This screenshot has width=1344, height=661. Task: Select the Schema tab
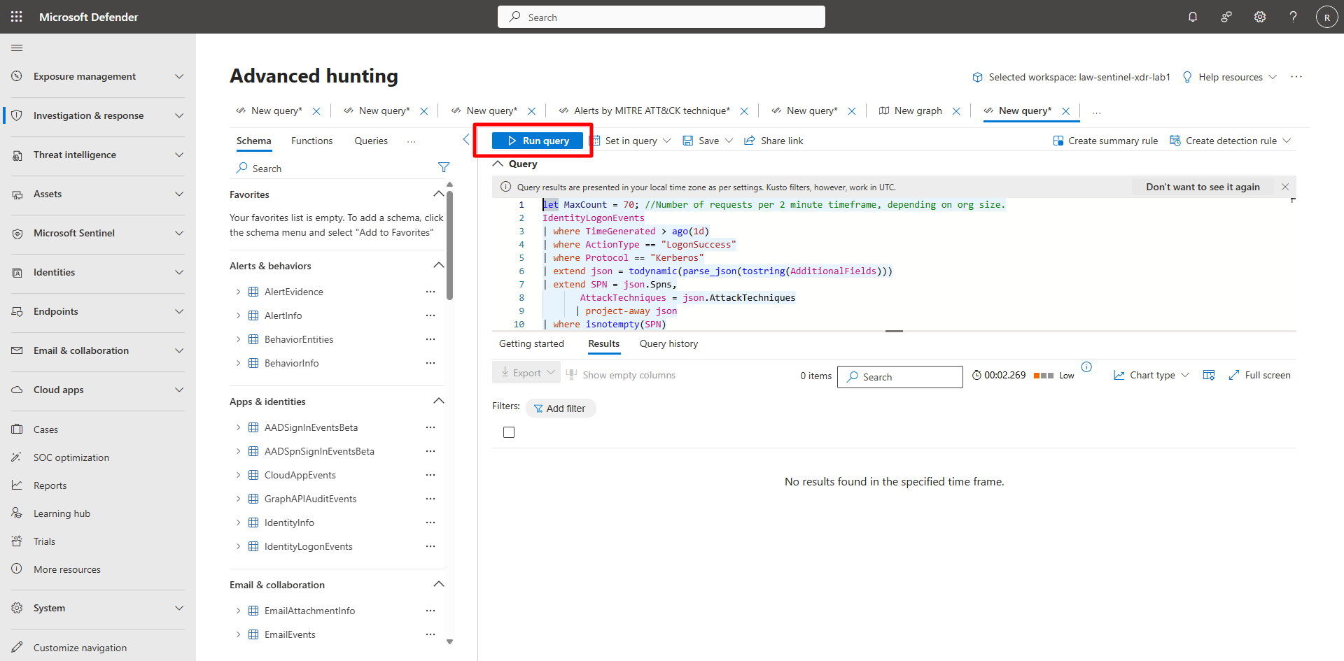coord(253,141)
